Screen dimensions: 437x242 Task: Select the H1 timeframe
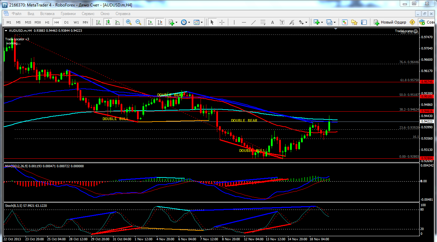47,22
